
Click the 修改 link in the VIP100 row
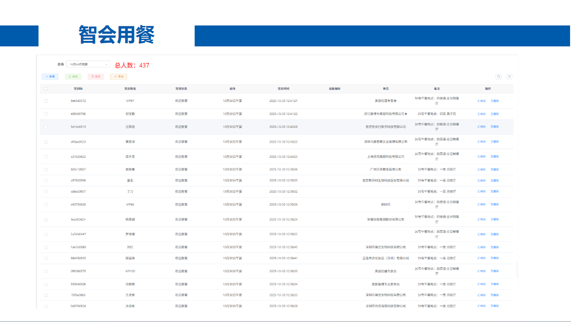coord(481,271)
